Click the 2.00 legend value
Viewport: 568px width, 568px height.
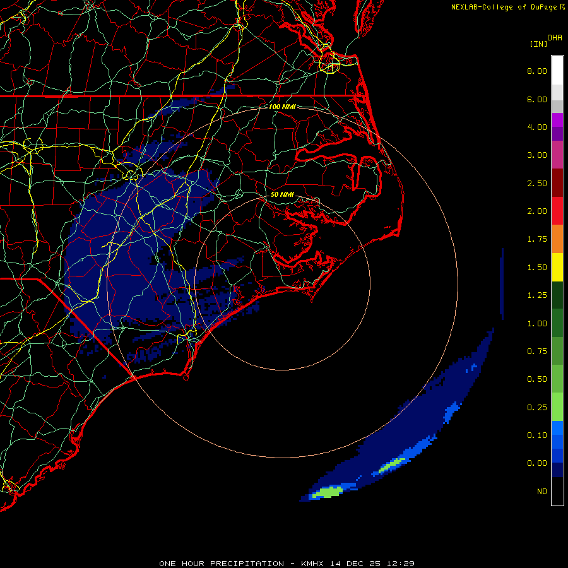pyautogui.click(x=537, y=211)
